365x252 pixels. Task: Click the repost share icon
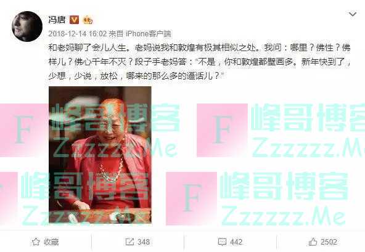(x=129, y=242)
